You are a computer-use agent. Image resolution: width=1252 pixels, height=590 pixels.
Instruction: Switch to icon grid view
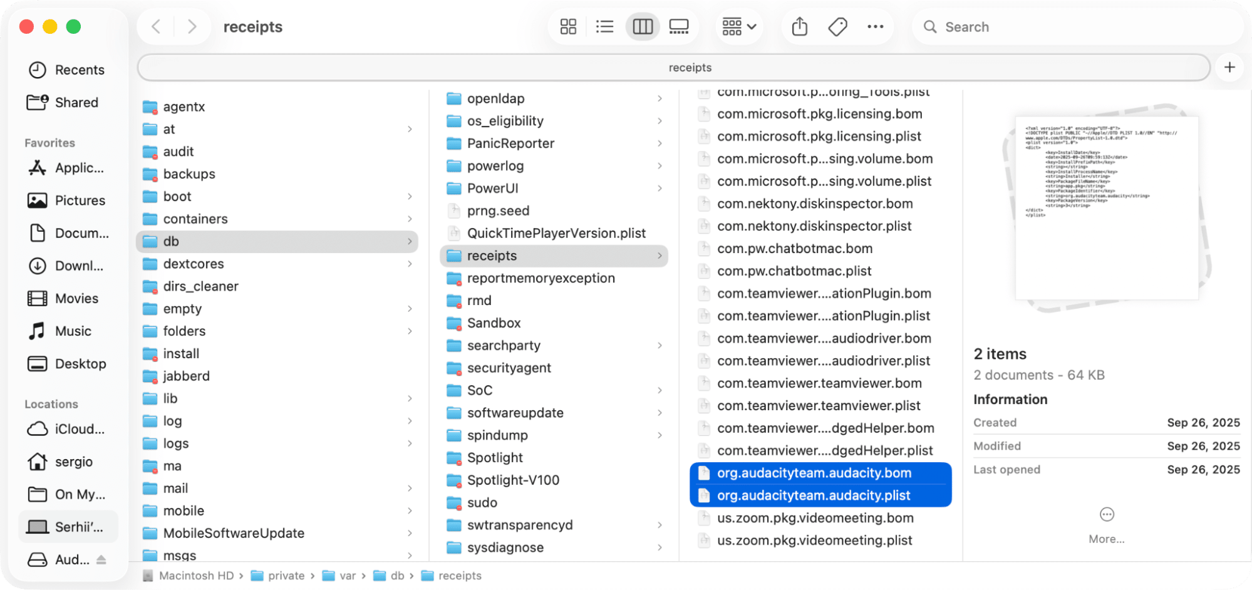coord(568,27)
